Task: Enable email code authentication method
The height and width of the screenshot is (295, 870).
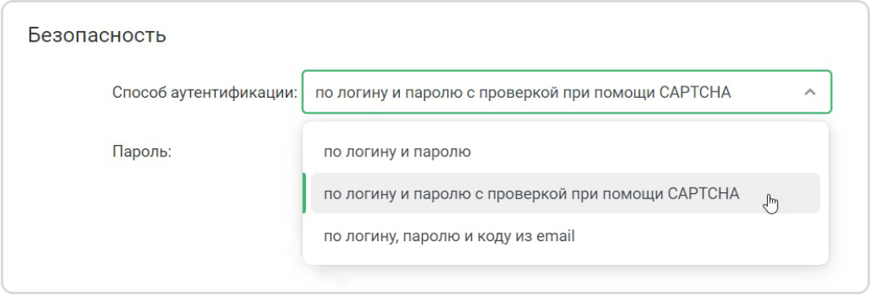Action: coord(566,236)
